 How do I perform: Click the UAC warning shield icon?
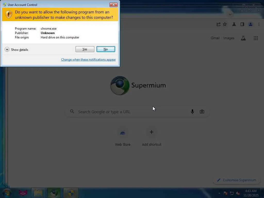click(x=9, y=14)
